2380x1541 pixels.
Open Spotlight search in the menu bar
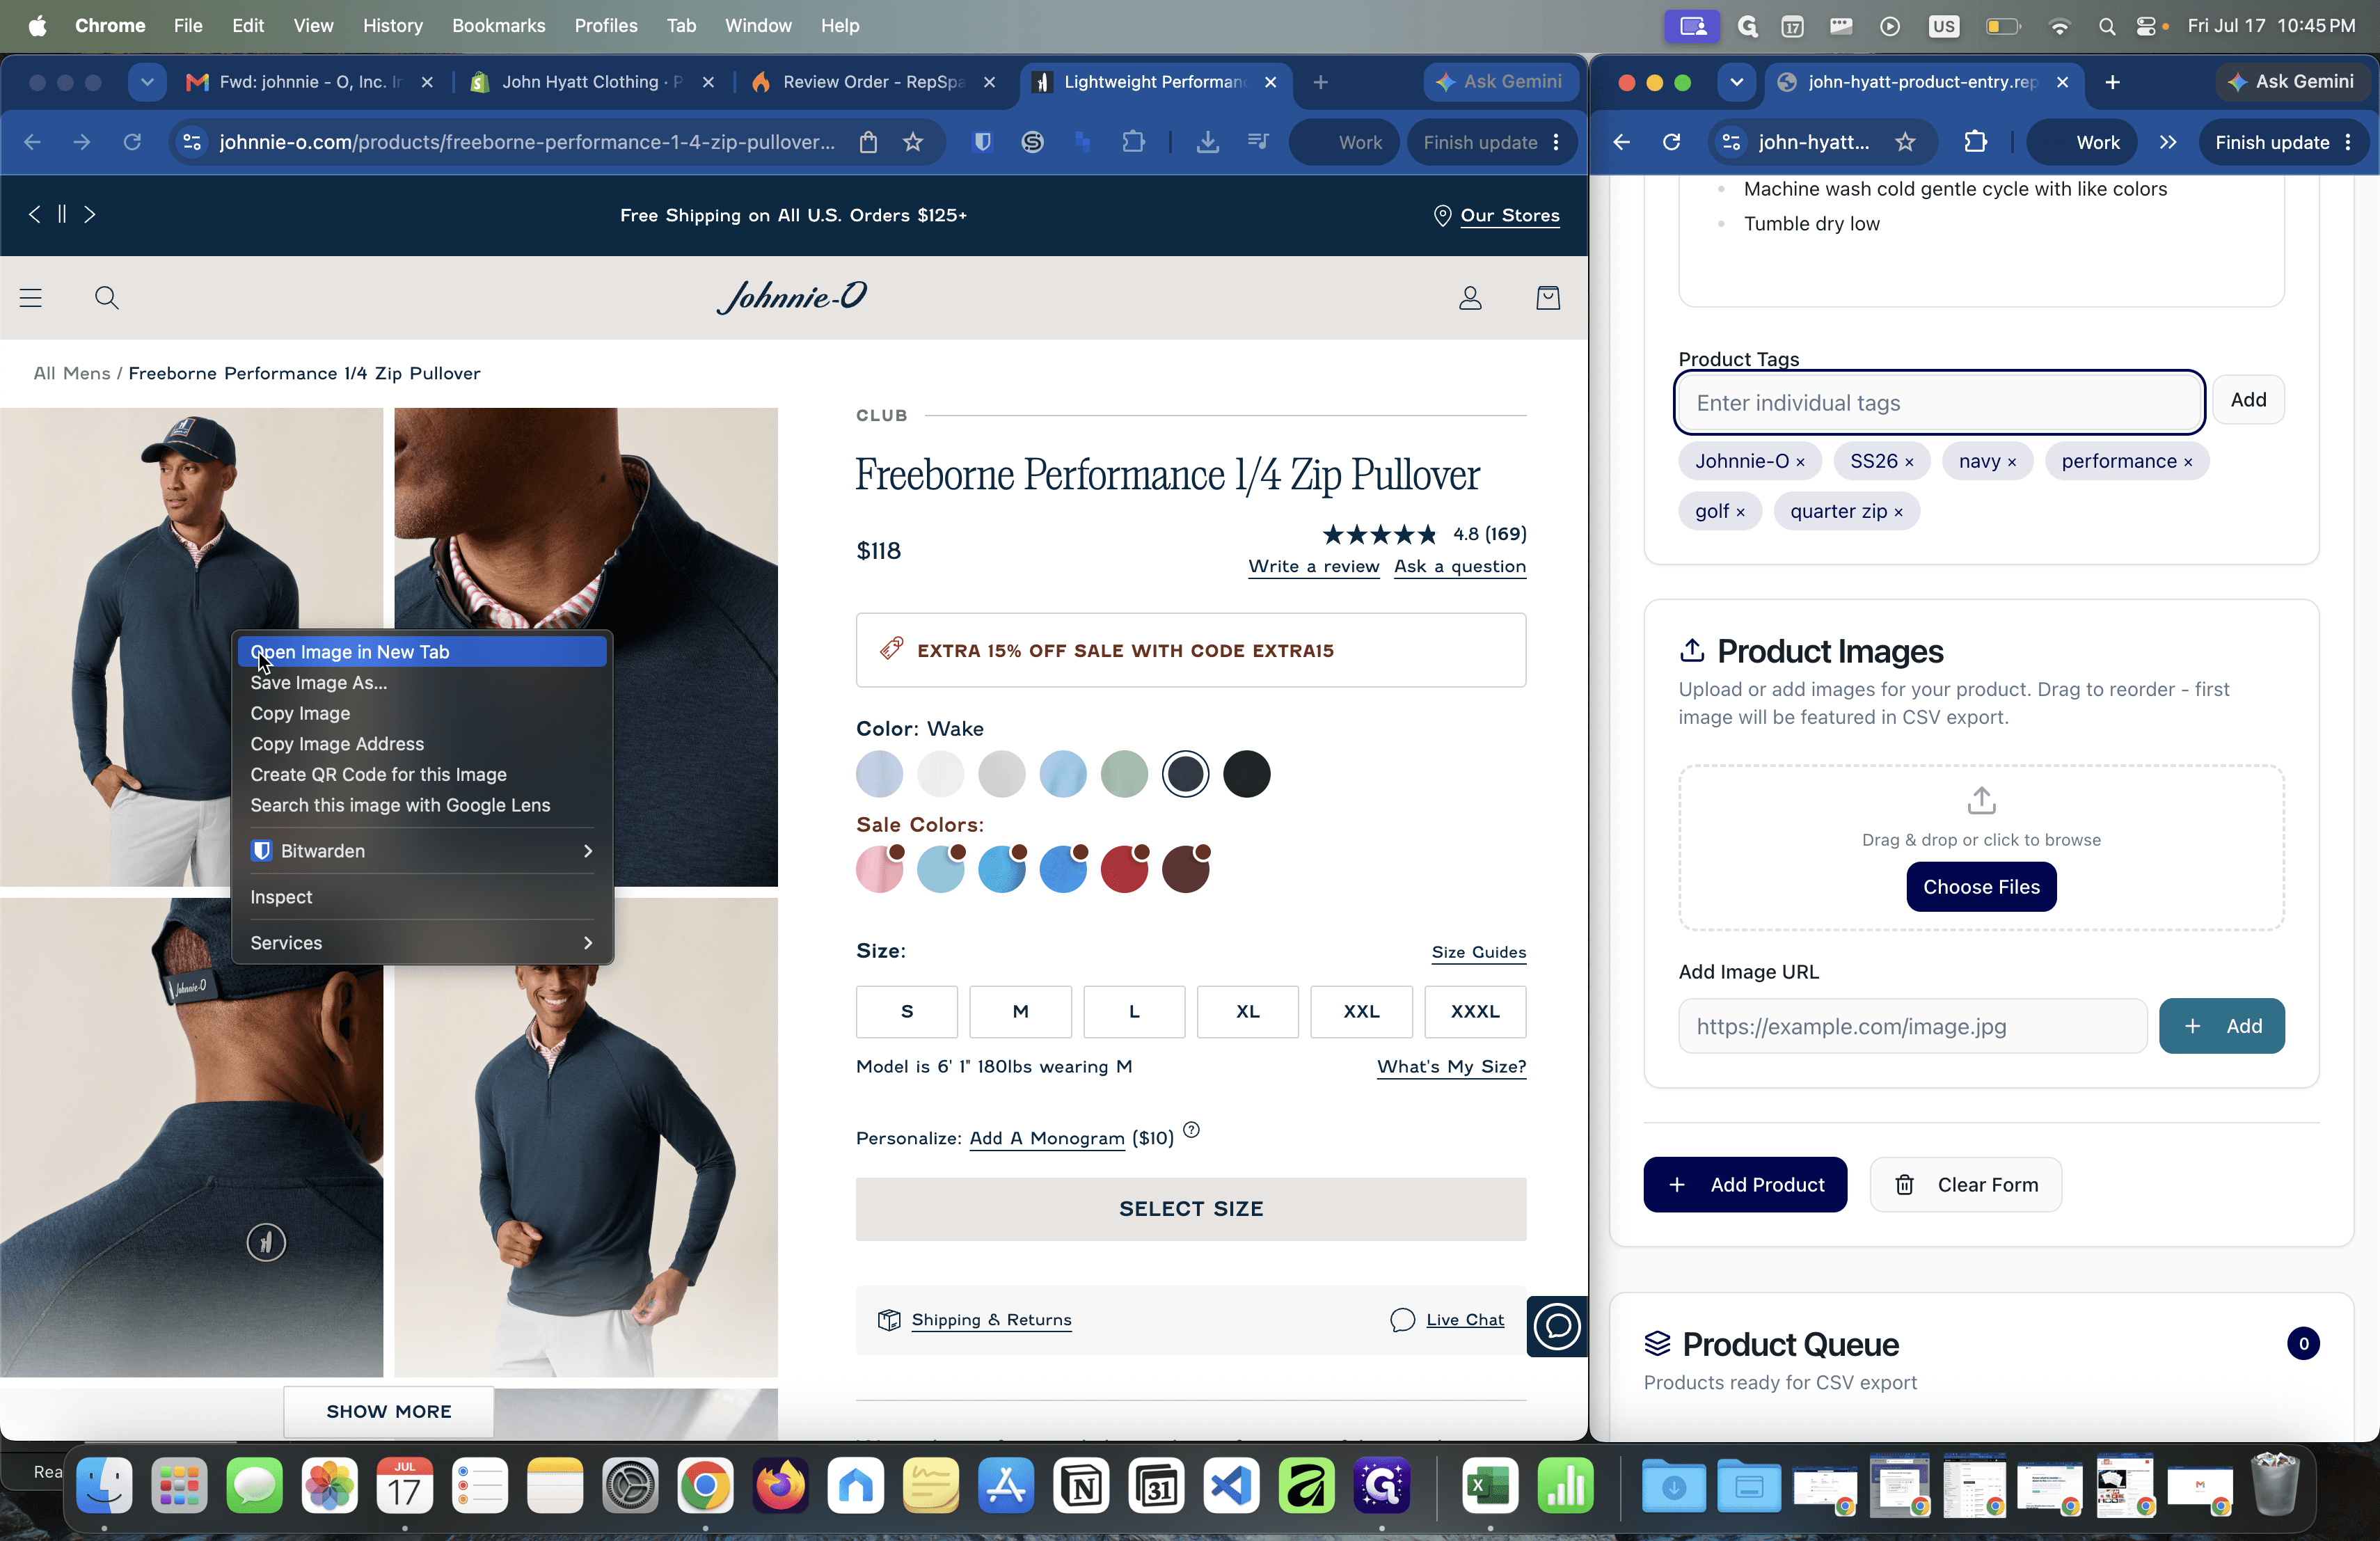(x=2106, y=26)
